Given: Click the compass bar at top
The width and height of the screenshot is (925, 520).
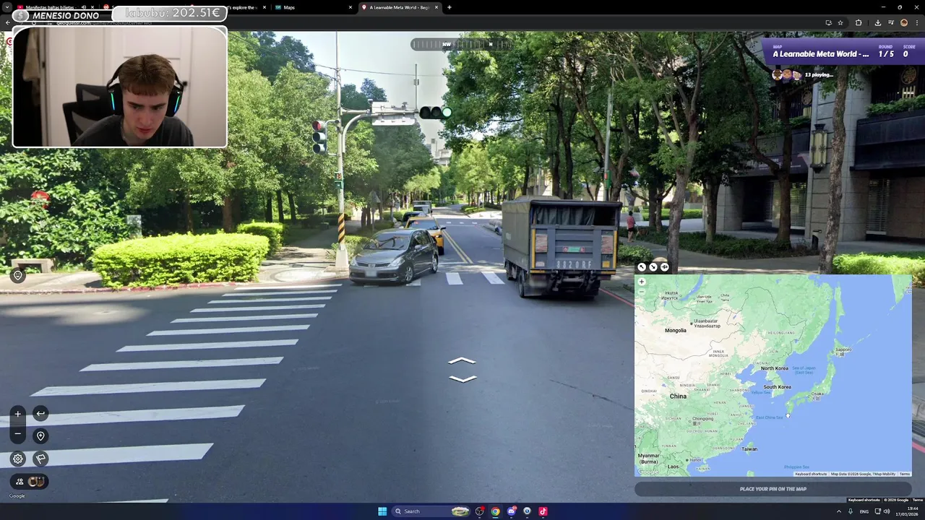Looking at the screenshot, I should click(462, 44).
